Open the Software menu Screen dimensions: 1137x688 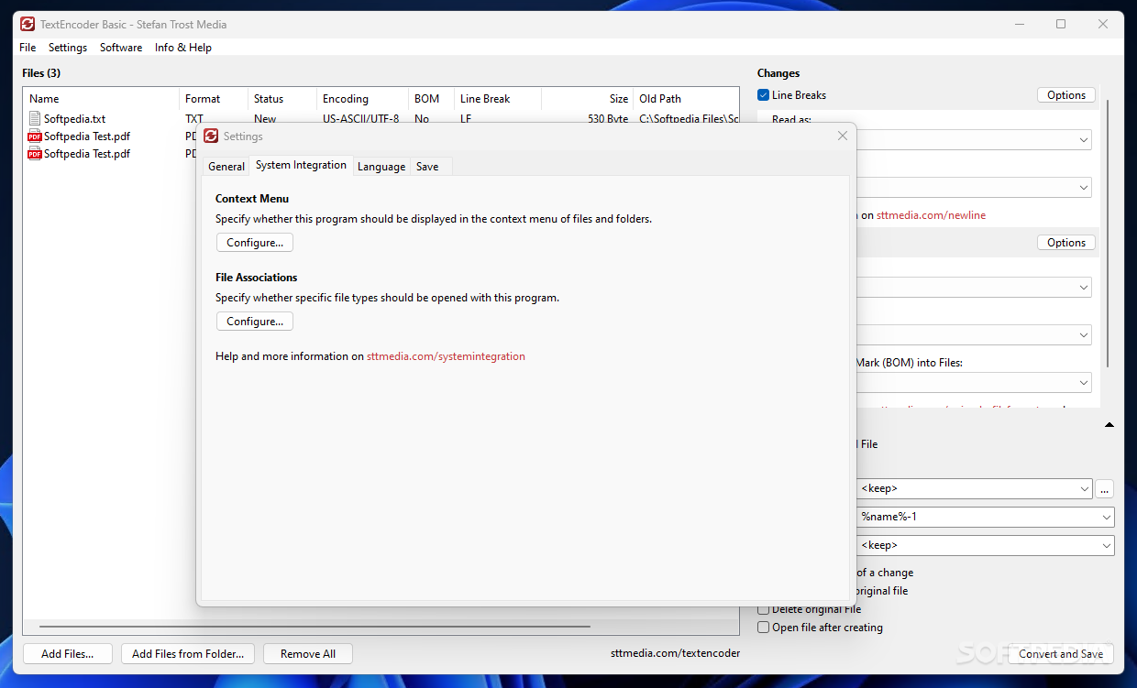pos(121,47)
